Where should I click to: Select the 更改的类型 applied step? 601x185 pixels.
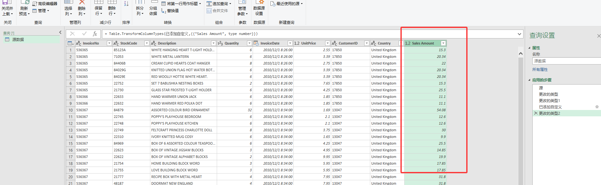549,94
